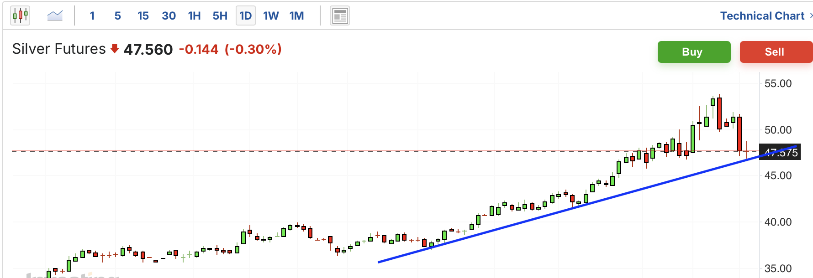The height and width of the screenshot is (278, 813).
Task: Select the 30 minute timeframe
Action: 169,16
